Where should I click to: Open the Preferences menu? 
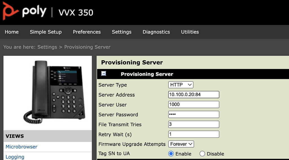(87, 32)
